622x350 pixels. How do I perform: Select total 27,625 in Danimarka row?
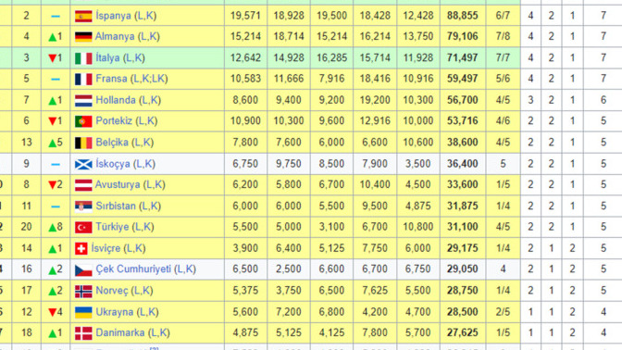[x=462, y=333]
